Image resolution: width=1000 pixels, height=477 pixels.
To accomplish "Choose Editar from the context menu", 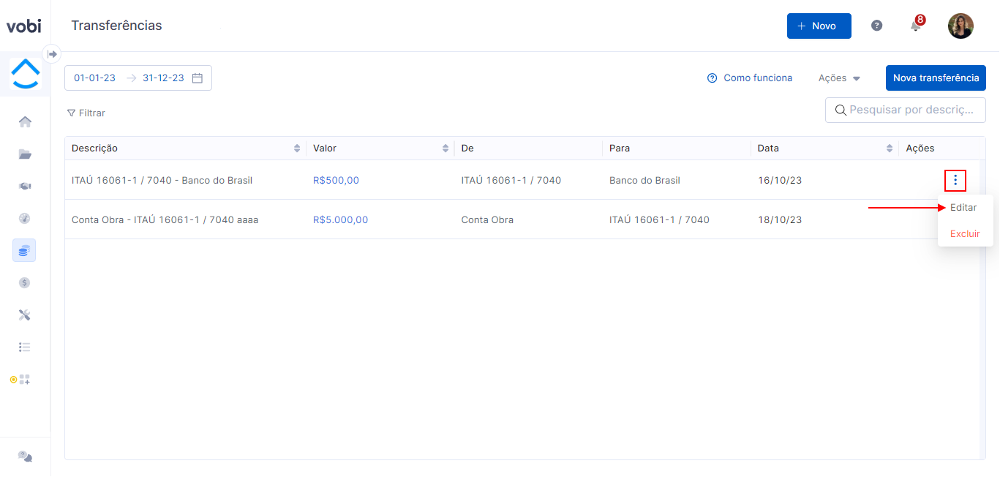I will pos(963,207).
